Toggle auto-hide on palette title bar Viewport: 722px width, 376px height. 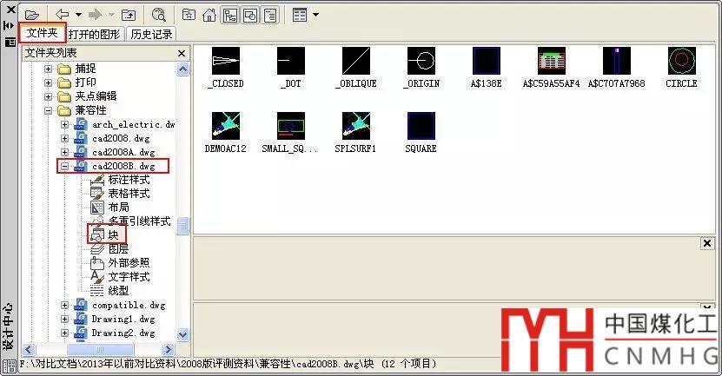[x=10, y=26]
